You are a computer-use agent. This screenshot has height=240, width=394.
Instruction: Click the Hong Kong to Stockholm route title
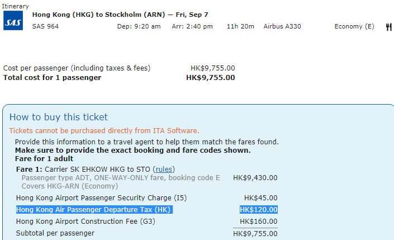(x=120, y=15)
